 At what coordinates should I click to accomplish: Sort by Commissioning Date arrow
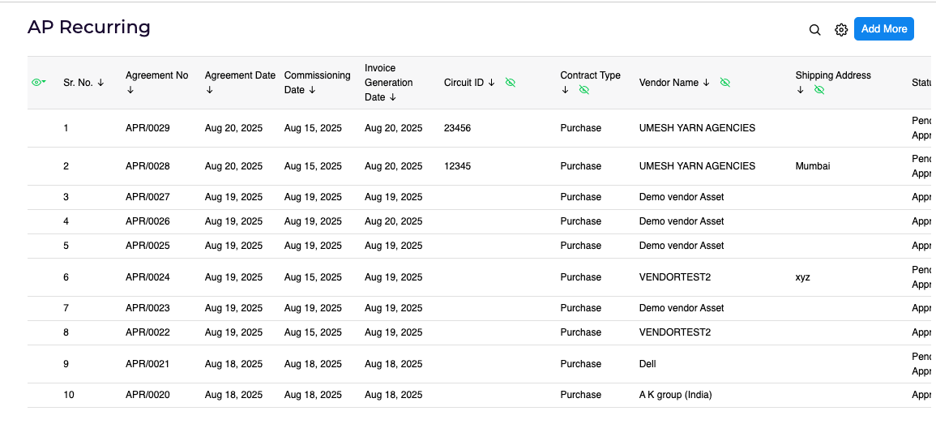coord(312,90)
